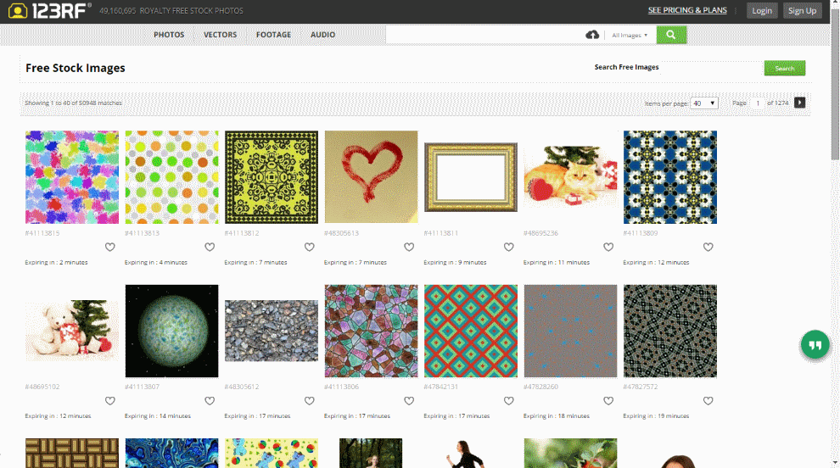Like image #48305613 with heart icon

tap(409, 247)
